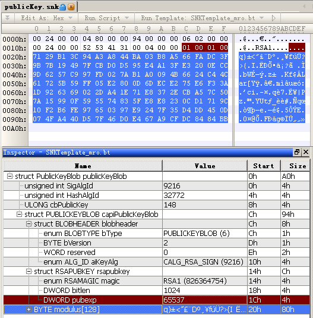Click hex row address 00A0h
The image size is (313, 318).
point(14,128)
